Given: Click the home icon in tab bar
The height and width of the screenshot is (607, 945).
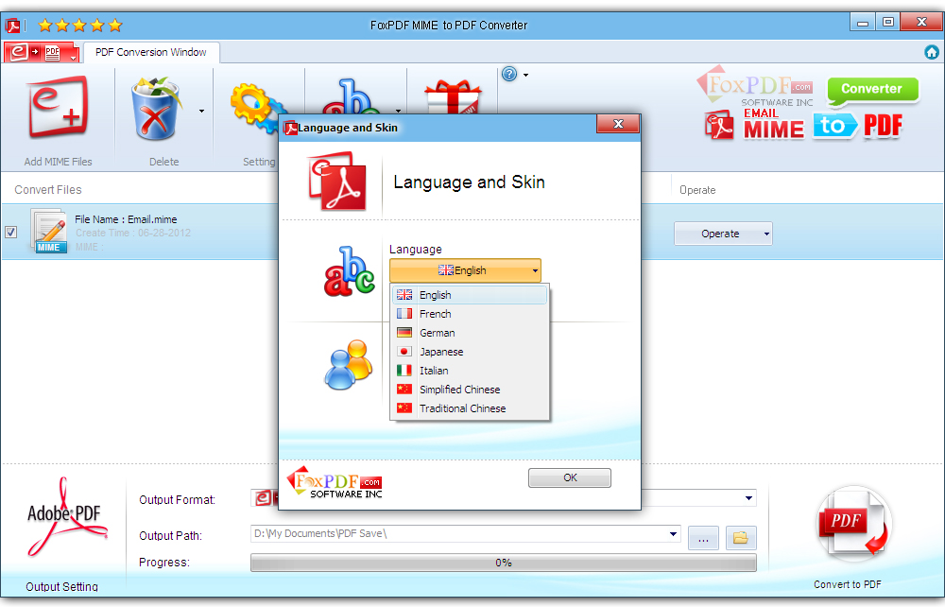Looking at the screenshot, I should click(932, 52).
